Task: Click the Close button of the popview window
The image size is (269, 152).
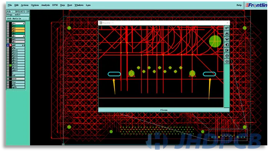Action: 164,110
